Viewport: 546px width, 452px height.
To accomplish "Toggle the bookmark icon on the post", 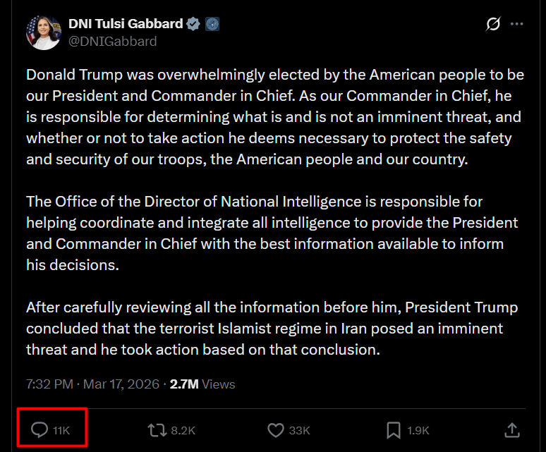I will click(x=394, y=429).
